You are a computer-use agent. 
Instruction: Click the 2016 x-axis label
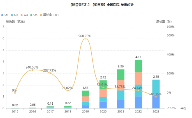pyautogui.click(x=33, y=112)
